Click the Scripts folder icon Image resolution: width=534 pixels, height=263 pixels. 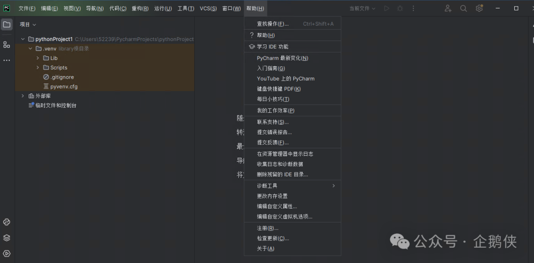coord(46,67)
